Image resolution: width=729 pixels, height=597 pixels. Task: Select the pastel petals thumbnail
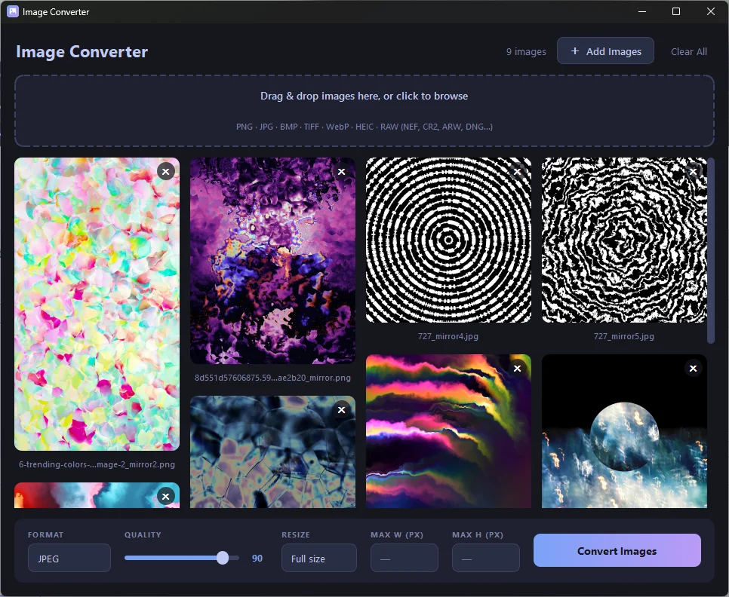[x=97, y=304]
